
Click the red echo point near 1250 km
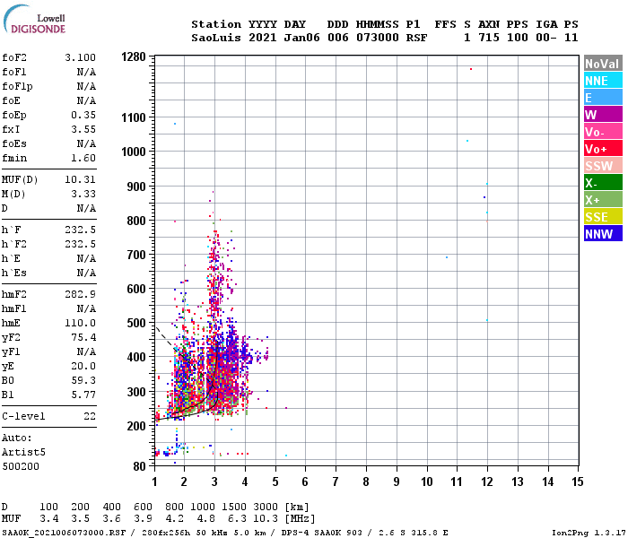point(471,69)
